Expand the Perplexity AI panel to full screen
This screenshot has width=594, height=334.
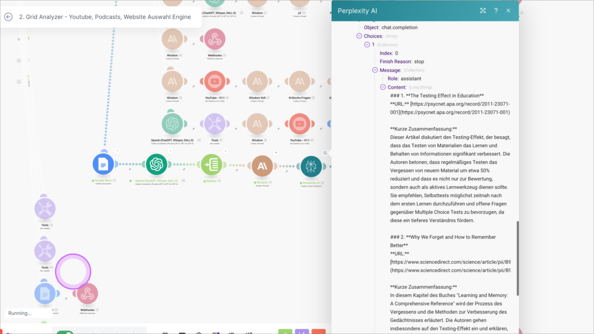point(483,10)
